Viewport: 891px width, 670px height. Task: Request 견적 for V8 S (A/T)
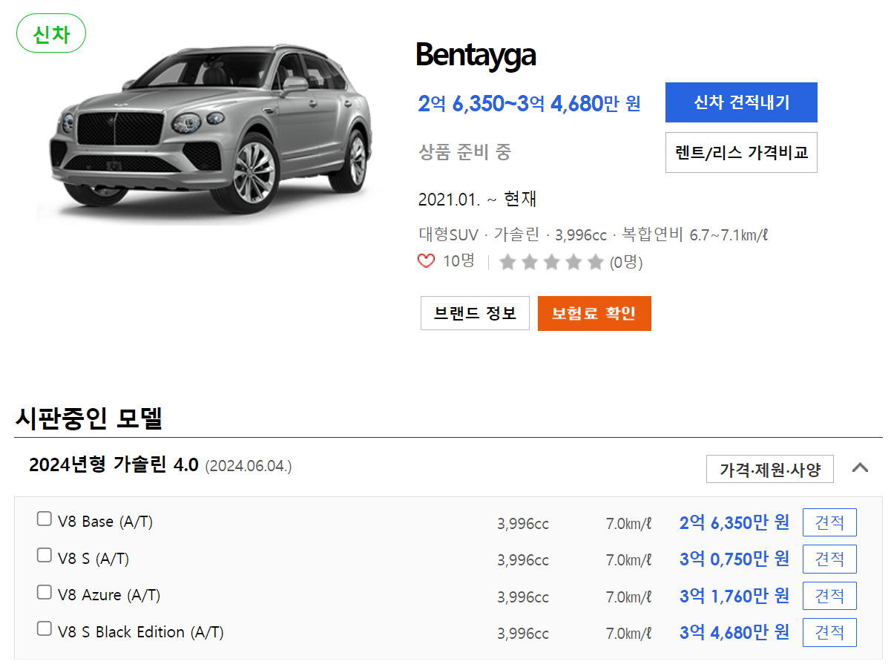coord(829,559)
